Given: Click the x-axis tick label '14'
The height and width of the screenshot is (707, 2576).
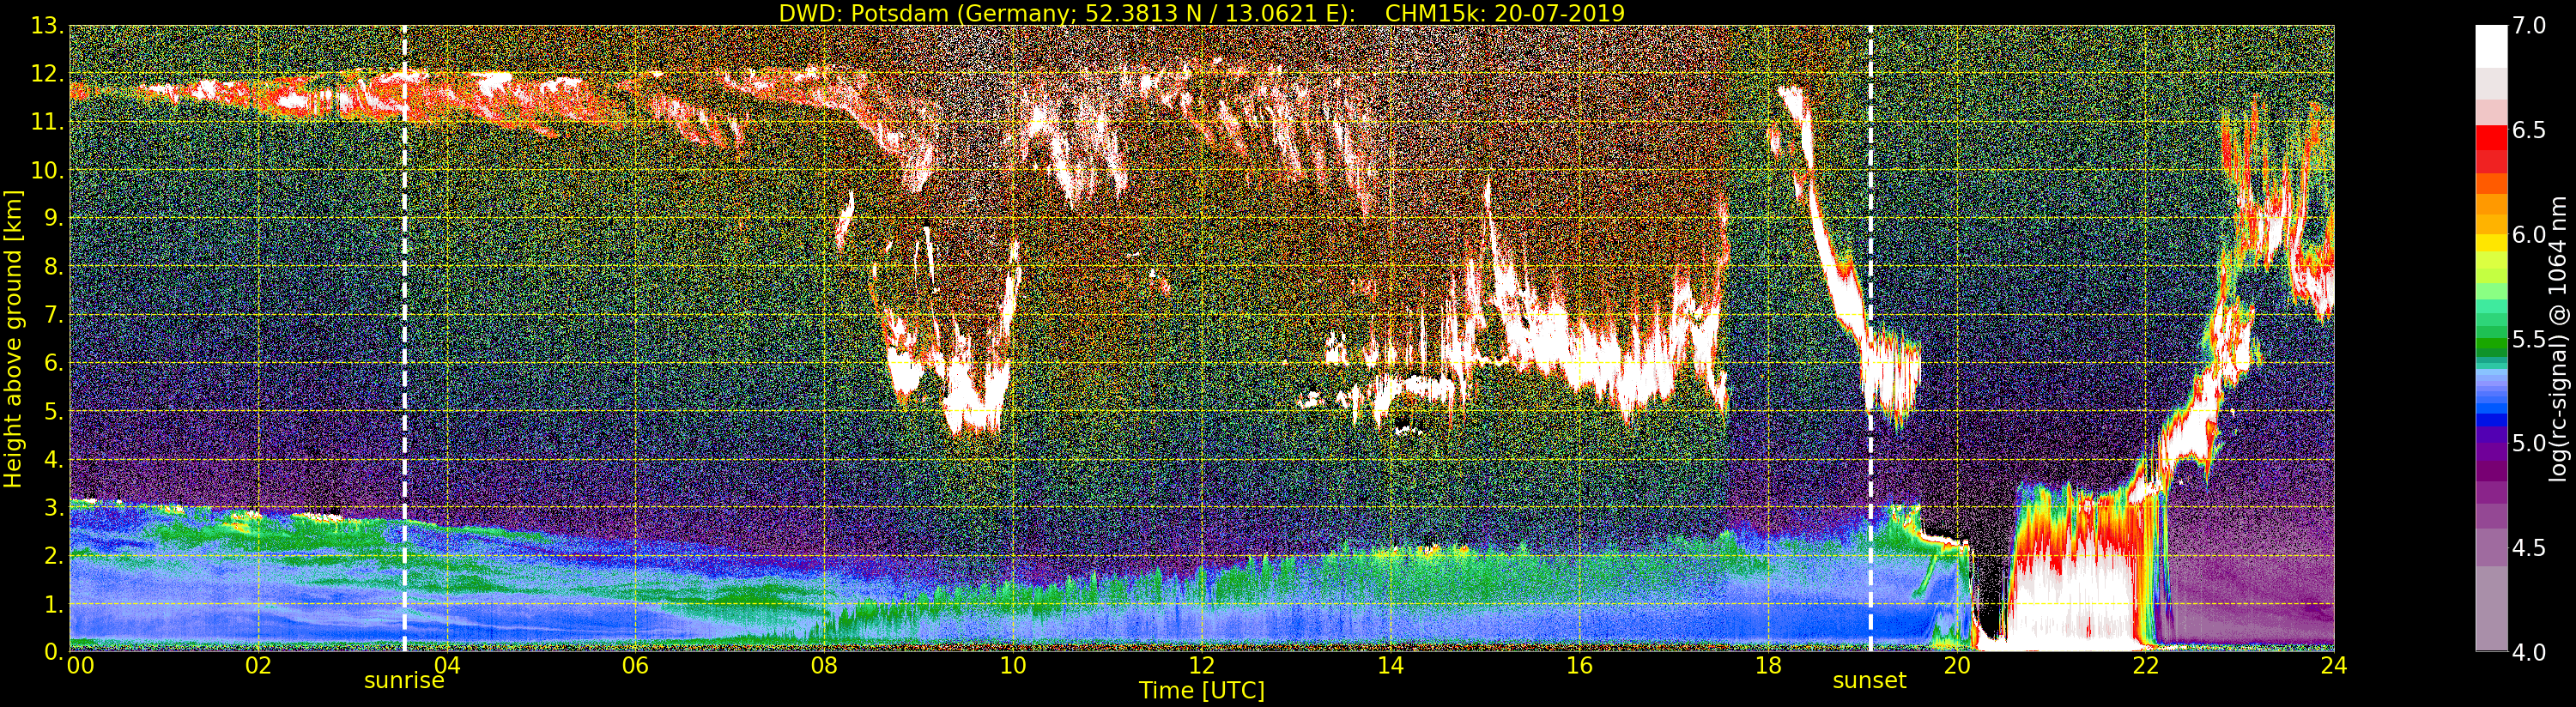Looking at the screenshot, I should pos(1390,665).
